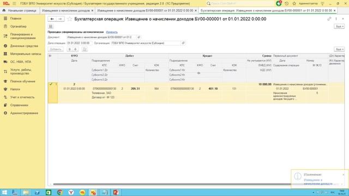
Task: Move row up arrow button
Action: (70, 49)
